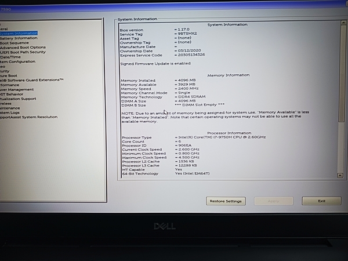Click the vertical scrollbar thumb

[x=342, y=73]
